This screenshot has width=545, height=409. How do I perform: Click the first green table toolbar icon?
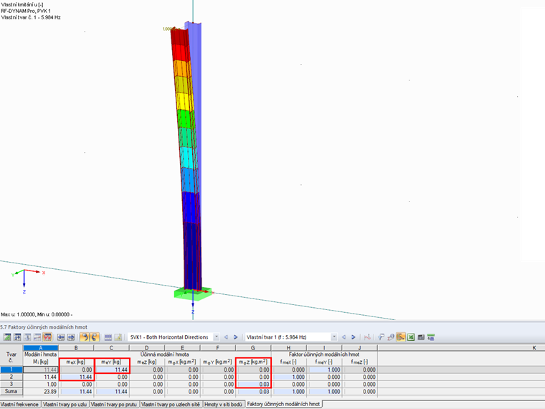click(x=7, y=337)
